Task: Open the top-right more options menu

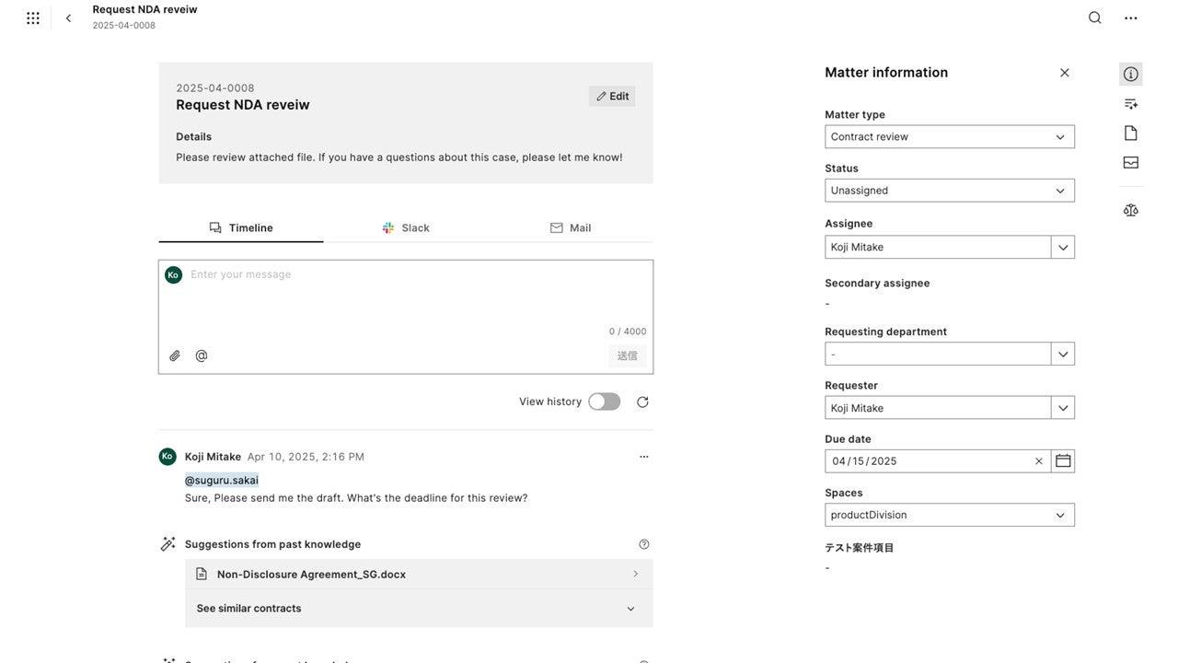Action: pyautogui.click(x=1131, y=18)
